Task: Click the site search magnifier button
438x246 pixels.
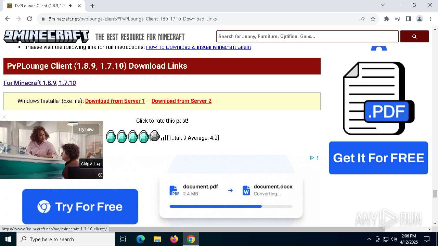Action: click(x=414, y=36)
